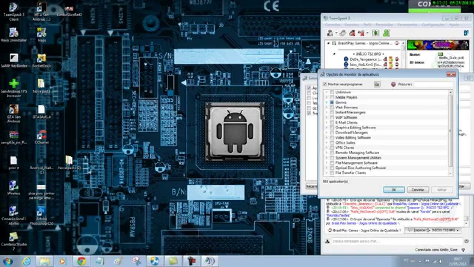This screenshot has width=474, height=267.
Task: Expand the System Management Utilities node
Action: tap(327, 158)
